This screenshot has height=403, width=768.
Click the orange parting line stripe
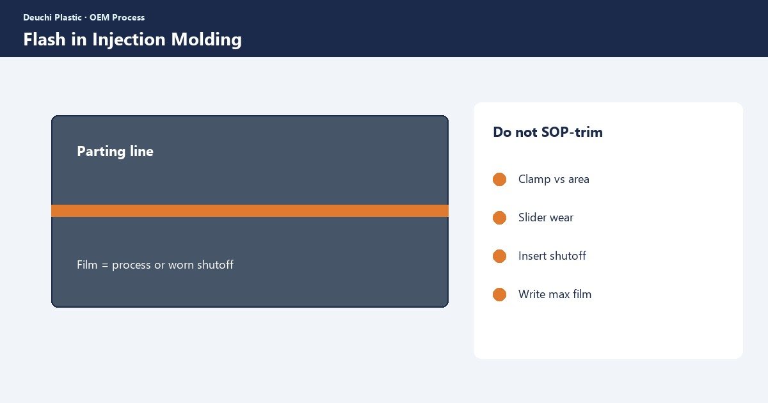click(x=250, y=211)
